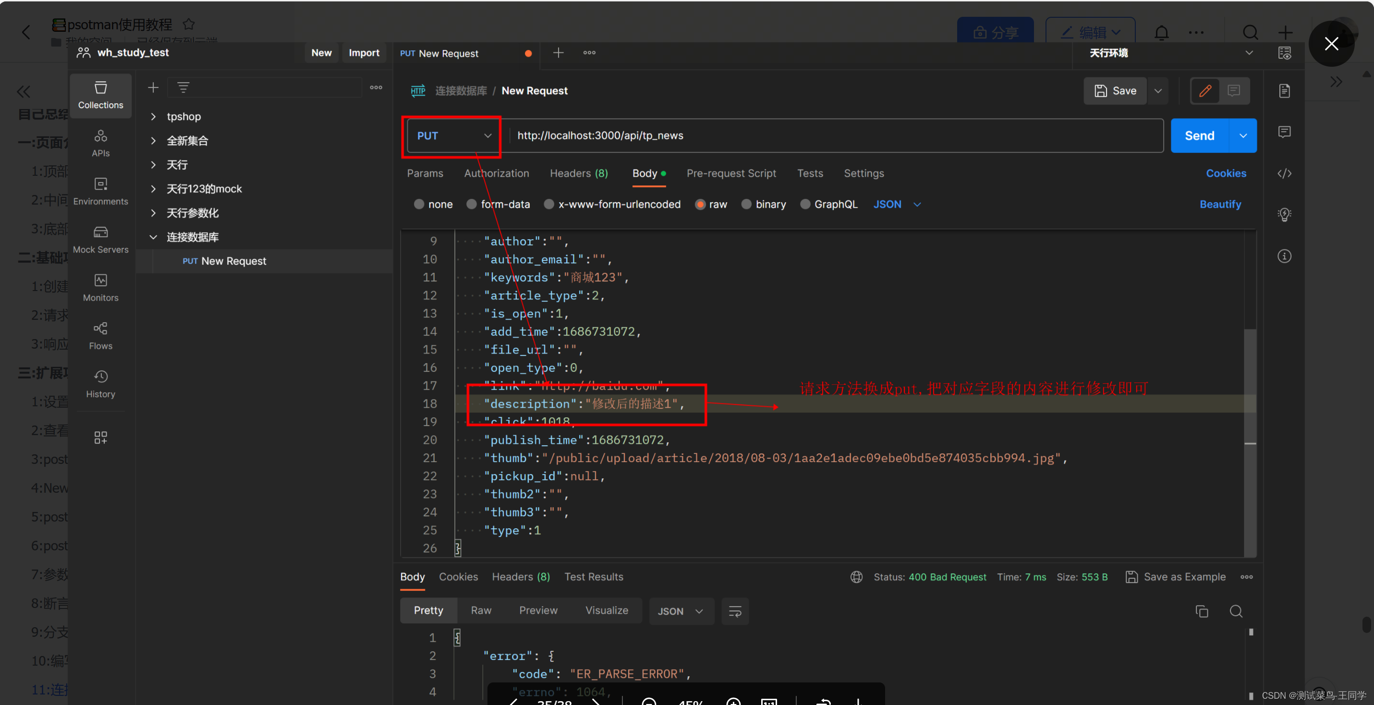Click the pencil edit mode icon
Viewport: 1374px width, 705px height.
1205,91
